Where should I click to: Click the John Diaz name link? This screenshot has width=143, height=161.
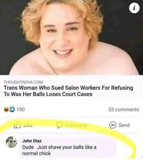[x=32, y=141]
